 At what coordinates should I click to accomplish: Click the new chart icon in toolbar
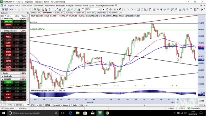click(x=3, y=9)
